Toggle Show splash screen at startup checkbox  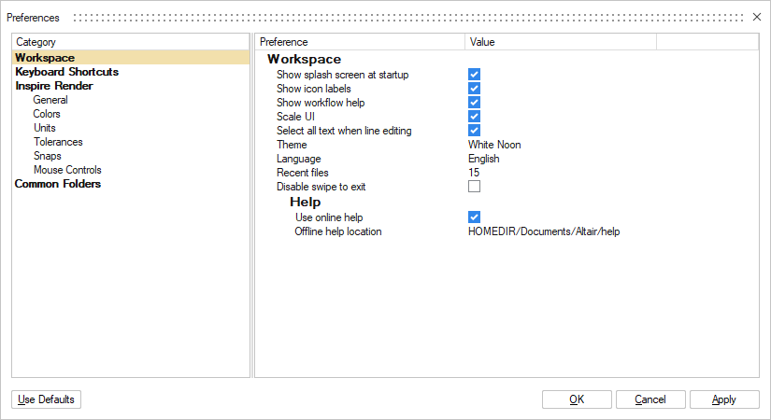click(x=474, y=75)
